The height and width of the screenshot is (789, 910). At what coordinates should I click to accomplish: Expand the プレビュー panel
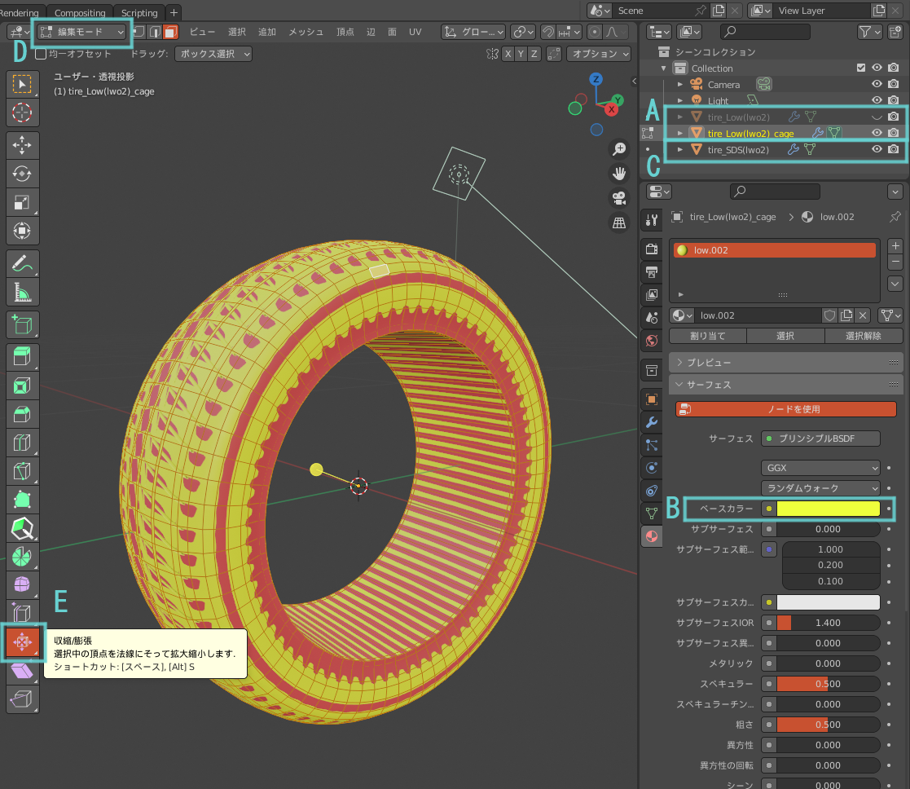(786, 362)
